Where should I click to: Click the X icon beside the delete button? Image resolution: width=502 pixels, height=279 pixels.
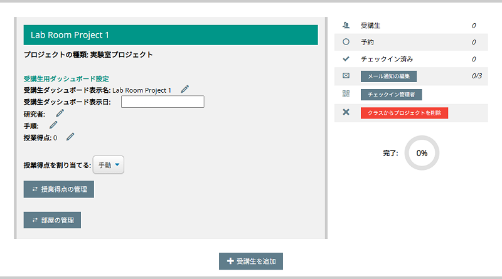point(346,112)
